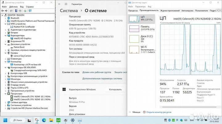
Task: Select the Диск 0 (C:) performance thumbnail
Action: pyautogui.click(x=134, y=39)
